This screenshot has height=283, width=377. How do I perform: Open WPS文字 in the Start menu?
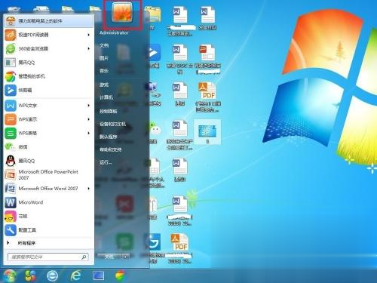[48, 106]
